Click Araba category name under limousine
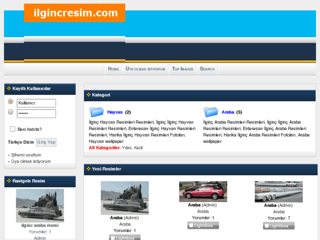 (x=279, y=212)
